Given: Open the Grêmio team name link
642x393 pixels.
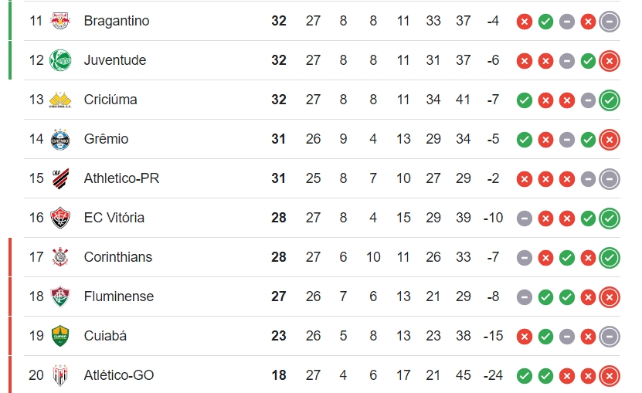Looking at the screenshot, I should pyautogui.click(x=106, y=139).
